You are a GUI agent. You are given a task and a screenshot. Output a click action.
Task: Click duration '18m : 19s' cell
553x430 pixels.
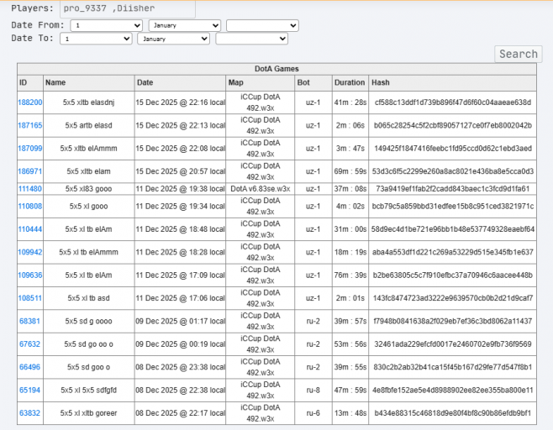350,252
